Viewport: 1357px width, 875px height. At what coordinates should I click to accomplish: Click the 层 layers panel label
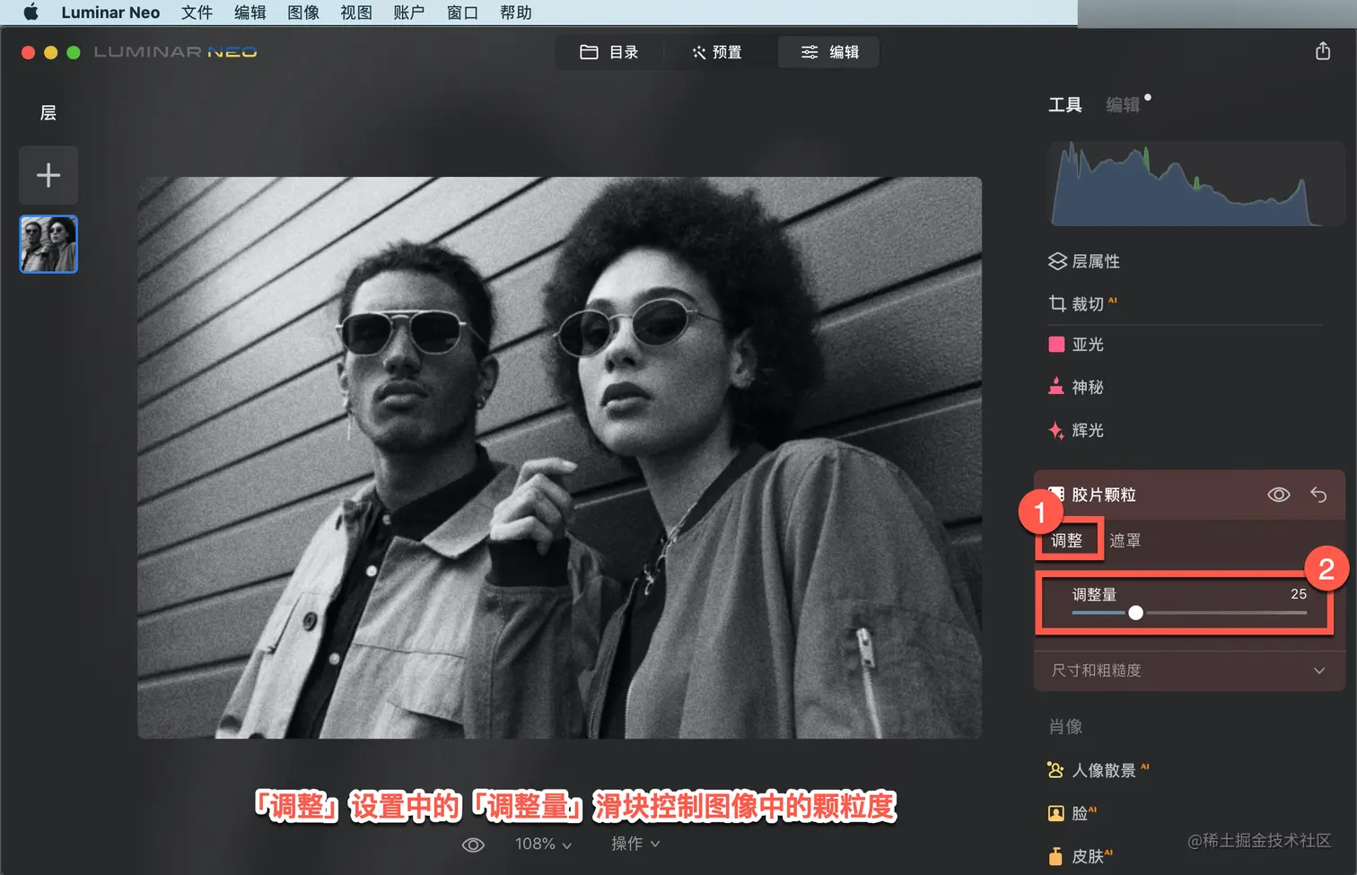48,113
